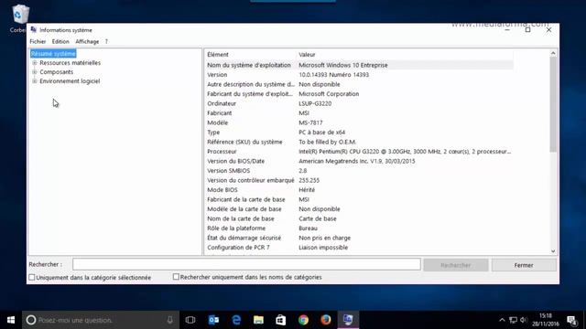Open network status tray icon
The image size is (586, 329).
click(x=513, y=320)
